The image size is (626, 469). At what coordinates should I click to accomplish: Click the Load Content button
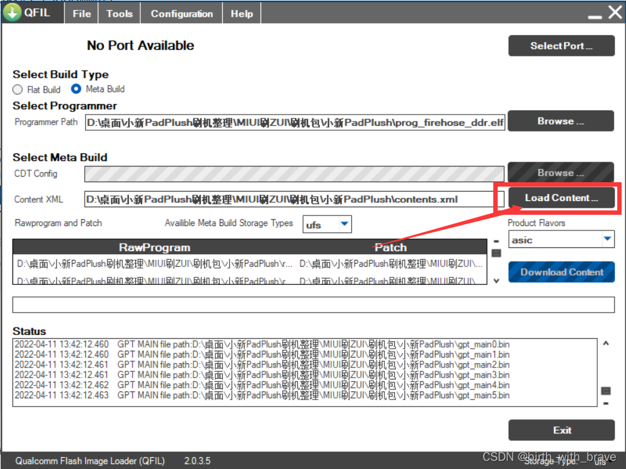(561, 198)
